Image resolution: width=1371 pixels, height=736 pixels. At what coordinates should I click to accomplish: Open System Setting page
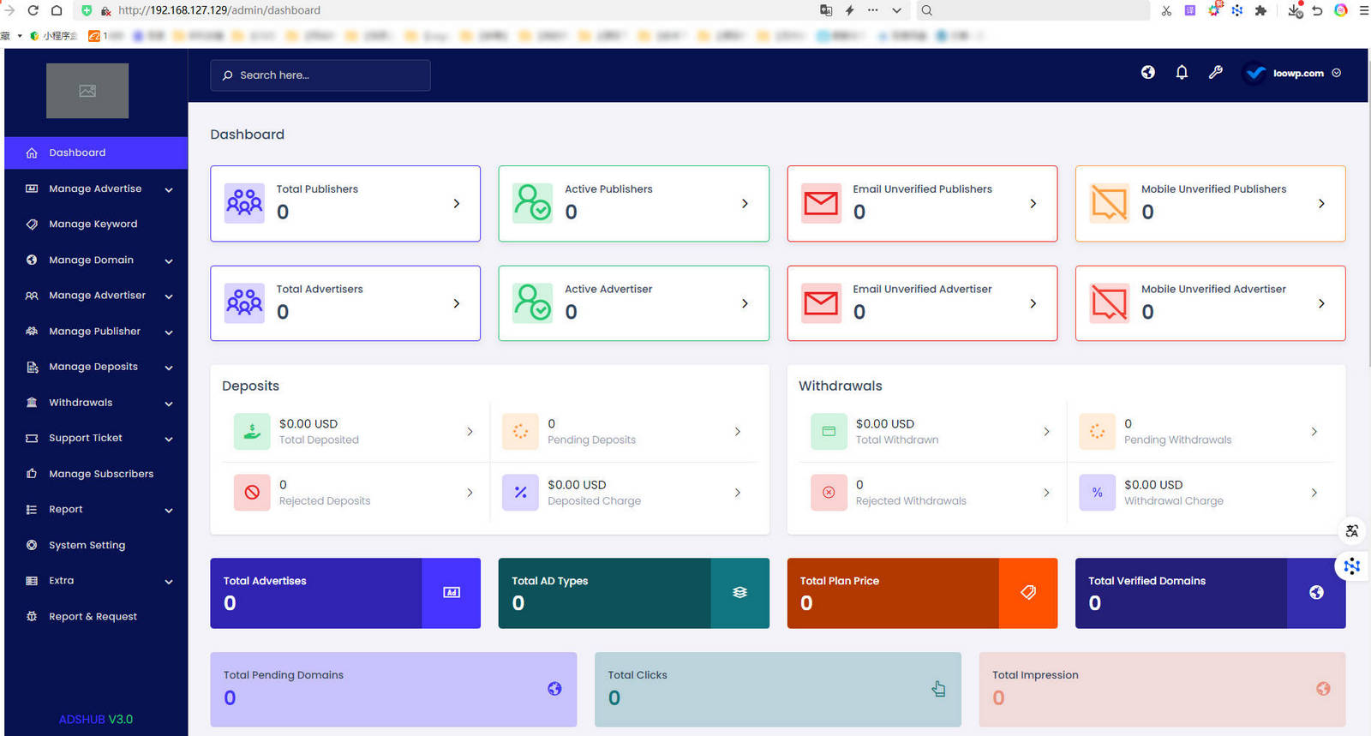96,545
